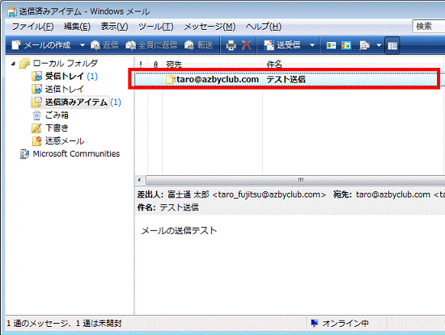Click Reply All (全員に返信) toolbar icon
The image size is (445, 335).
tap(151, 45)
